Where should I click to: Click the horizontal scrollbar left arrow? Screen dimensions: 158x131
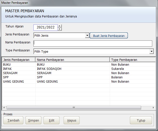point(4,108)
